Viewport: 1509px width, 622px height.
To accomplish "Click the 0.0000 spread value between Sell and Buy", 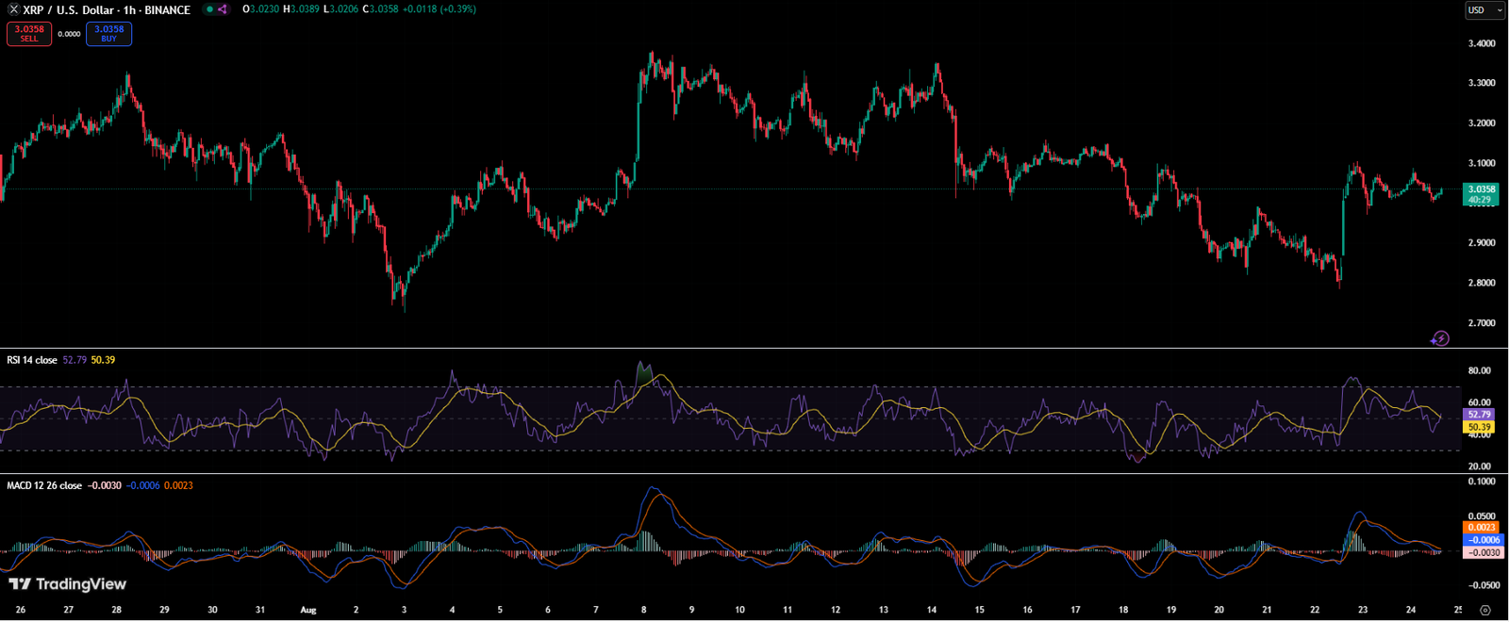I will (69, 34).
